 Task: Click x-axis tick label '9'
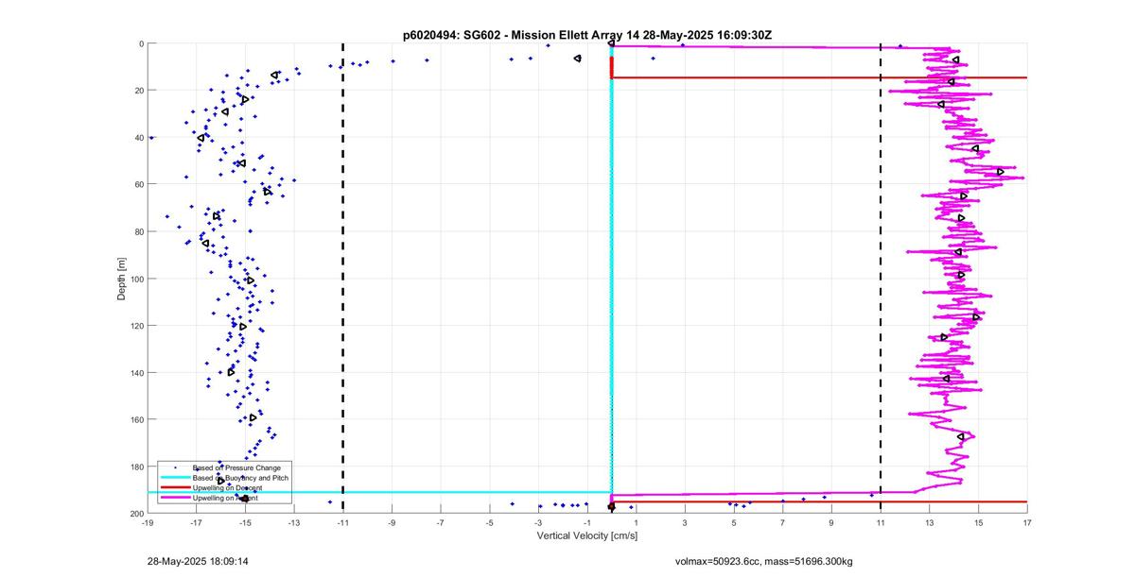pos(832,522)
